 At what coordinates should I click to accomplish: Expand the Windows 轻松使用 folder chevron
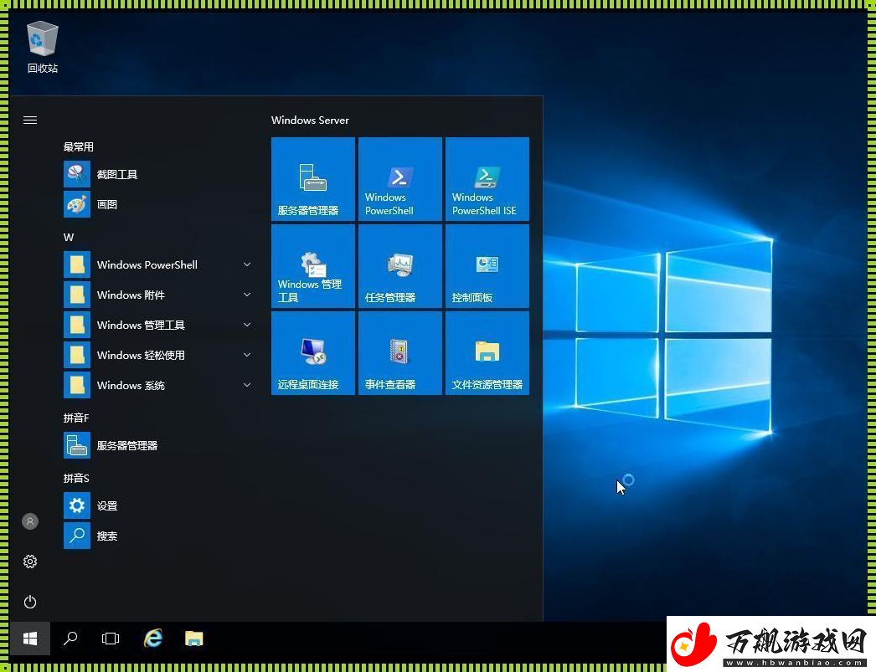(247, 355)
